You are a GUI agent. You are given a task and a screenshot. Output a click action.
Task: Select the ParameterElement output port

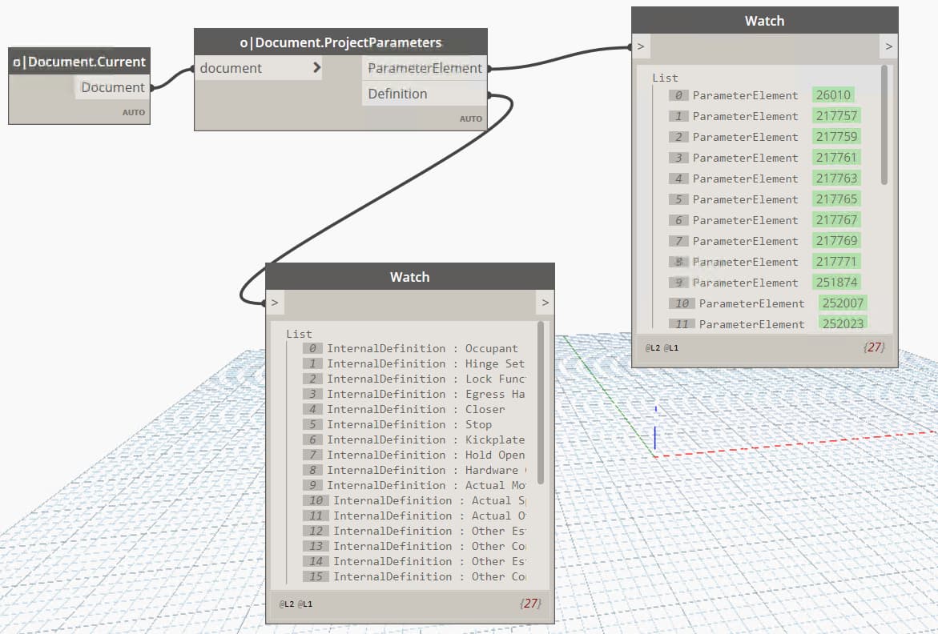423,68
